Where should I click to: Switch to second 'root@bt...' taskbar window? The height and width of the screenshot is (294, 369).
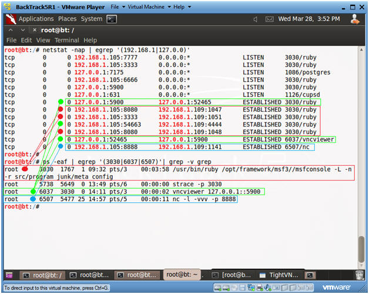point(89,275)
